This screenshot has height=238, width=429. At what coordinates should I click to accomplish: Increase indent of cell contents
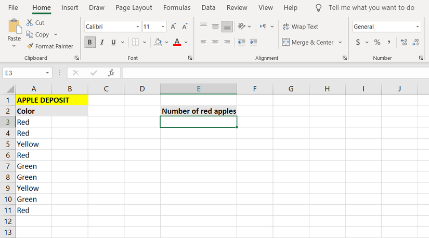[253, 42]
